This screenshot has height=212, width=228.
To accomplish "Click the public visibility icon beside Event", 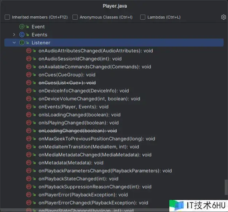I will [x=27, y=27].
